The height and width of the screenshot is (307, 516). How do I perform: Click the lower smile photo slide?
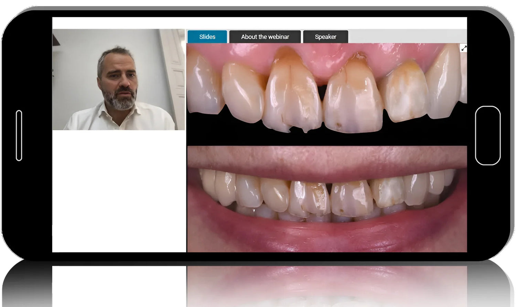[327, 199]
